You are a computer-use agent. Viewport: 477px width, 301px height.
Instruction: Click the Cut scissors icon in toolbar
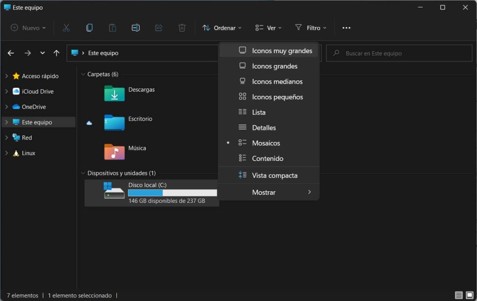pos(66,28)
